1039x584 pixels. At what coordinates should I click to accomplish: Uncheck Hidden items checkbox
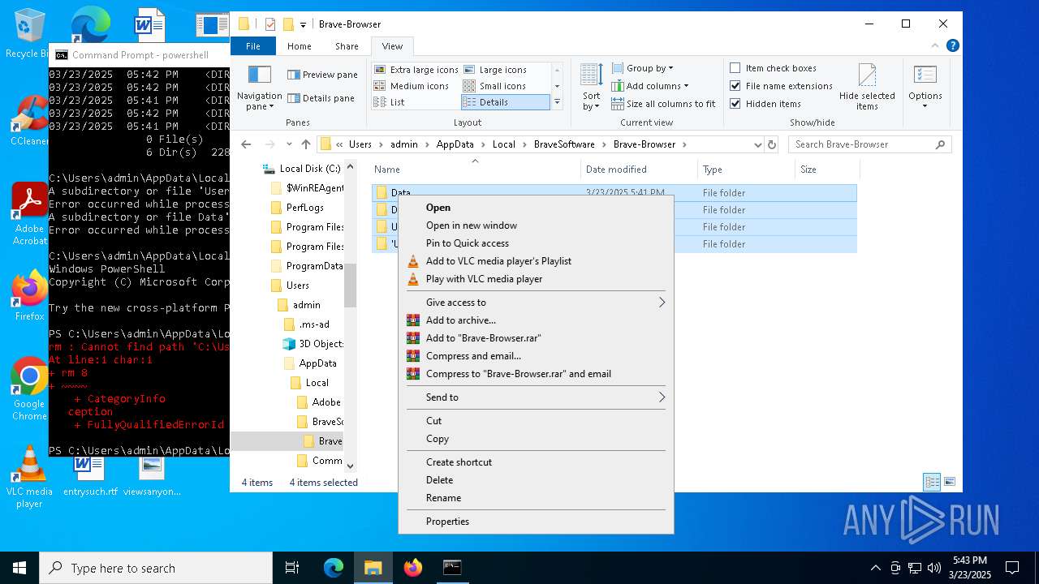pos(765,104)
